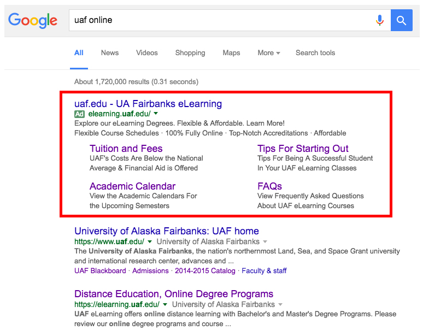Screen dimensions: 423x336
Task: Switch to the Videos tab
Action: pyautogui.click(x=147, y=53)
